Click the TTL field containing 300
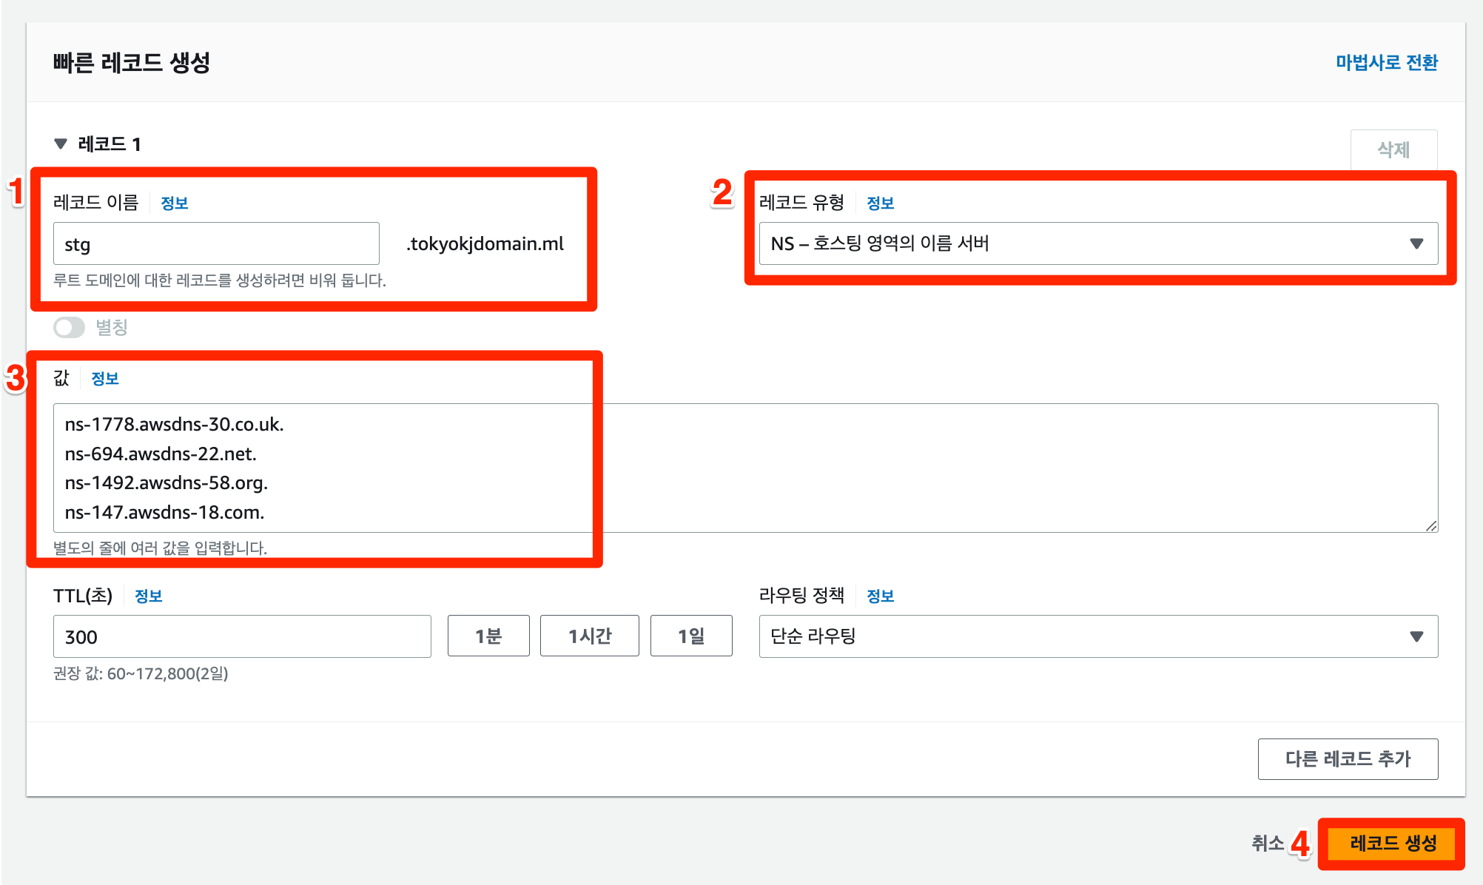The width and height of the screenshot is (1483, 885). coord(241,636)
